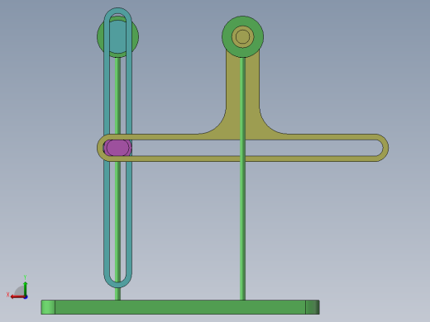Click the blue Z axis dot of the triad
The width and height of the screenshot is (430, 322).
(26, 297)
